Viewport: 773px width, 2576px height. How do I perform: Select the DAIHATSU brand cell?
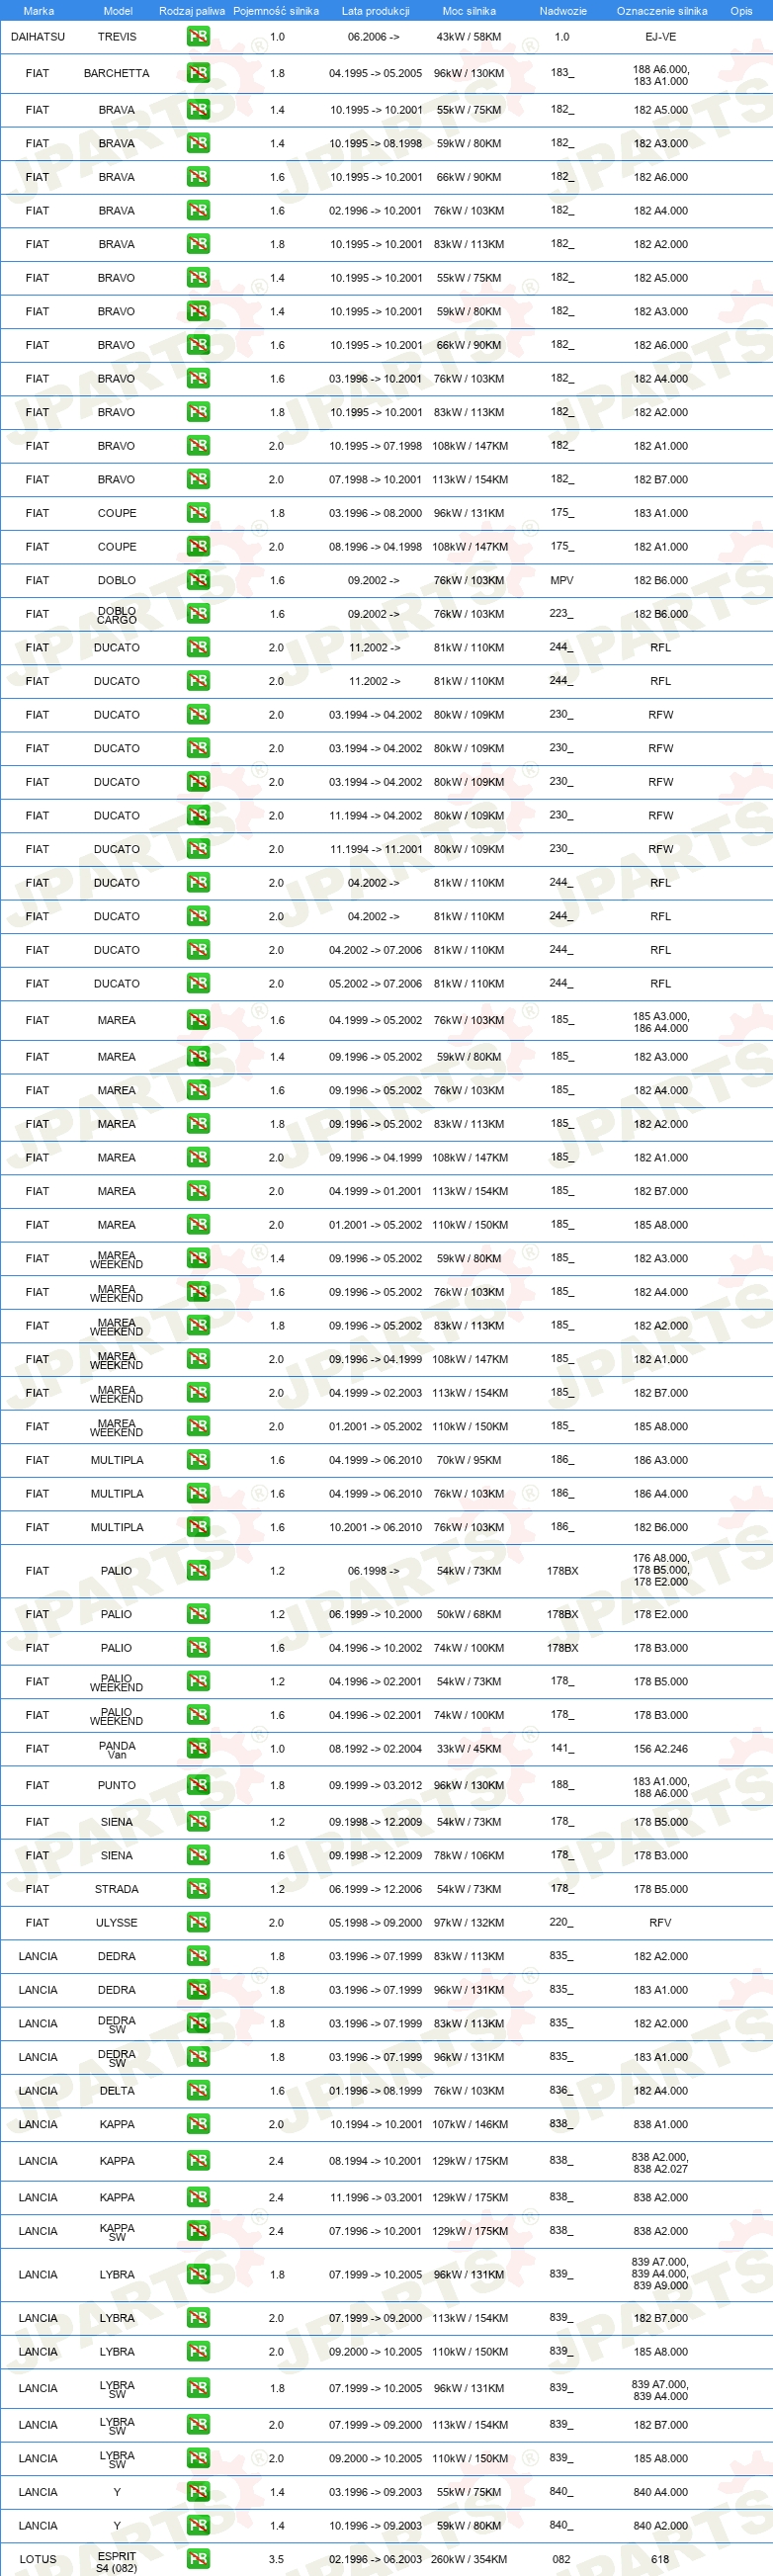coord(38,37)
